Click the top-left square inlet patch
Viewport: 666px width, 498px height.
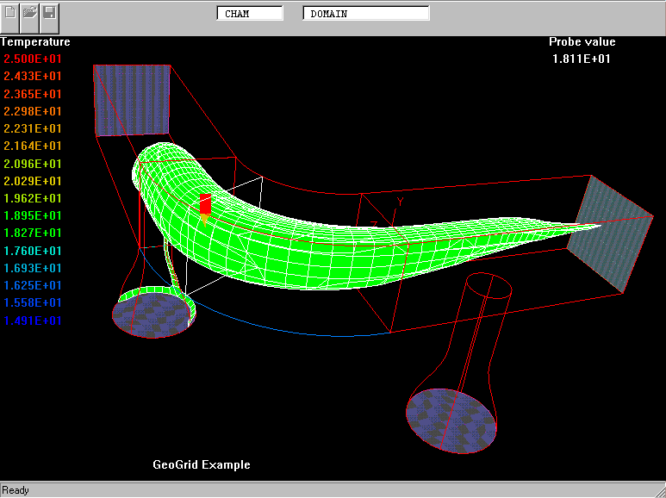[131, 99]
